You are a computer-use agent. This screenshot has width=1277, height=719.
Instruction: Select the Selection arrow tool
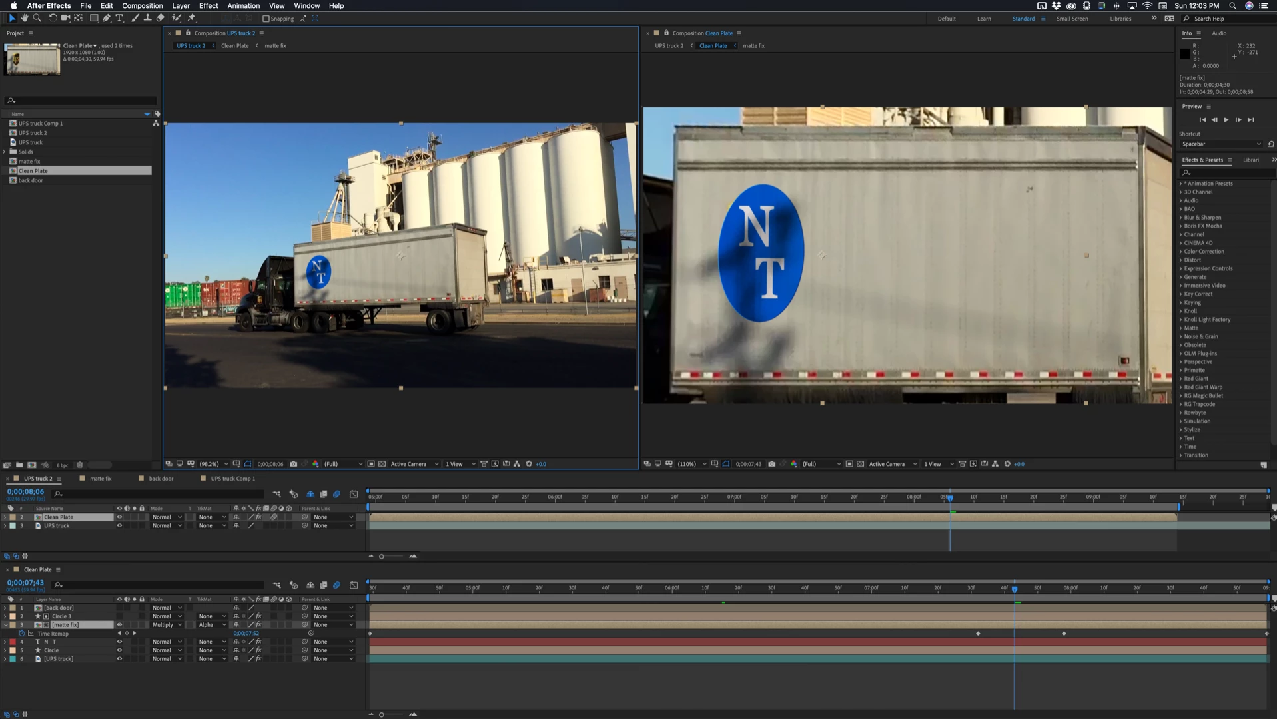(x=11, y=18)
